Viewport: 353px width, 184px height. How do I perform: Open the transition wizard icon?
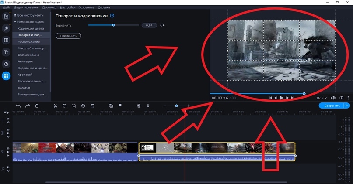[111, 106]
